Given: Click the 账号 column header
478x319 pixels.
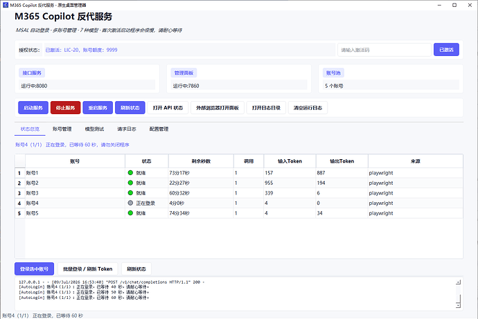Looking at the screenshot, I should tap(75, 161).
